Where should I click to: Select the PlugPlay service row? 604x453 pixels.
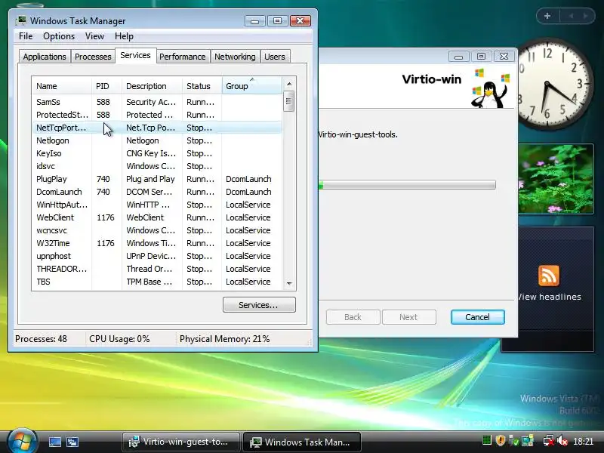coord(157,179)
